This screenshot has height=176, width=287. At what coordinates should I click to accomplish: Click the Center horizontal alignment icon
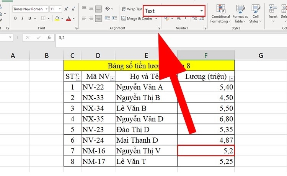(91, 18)
